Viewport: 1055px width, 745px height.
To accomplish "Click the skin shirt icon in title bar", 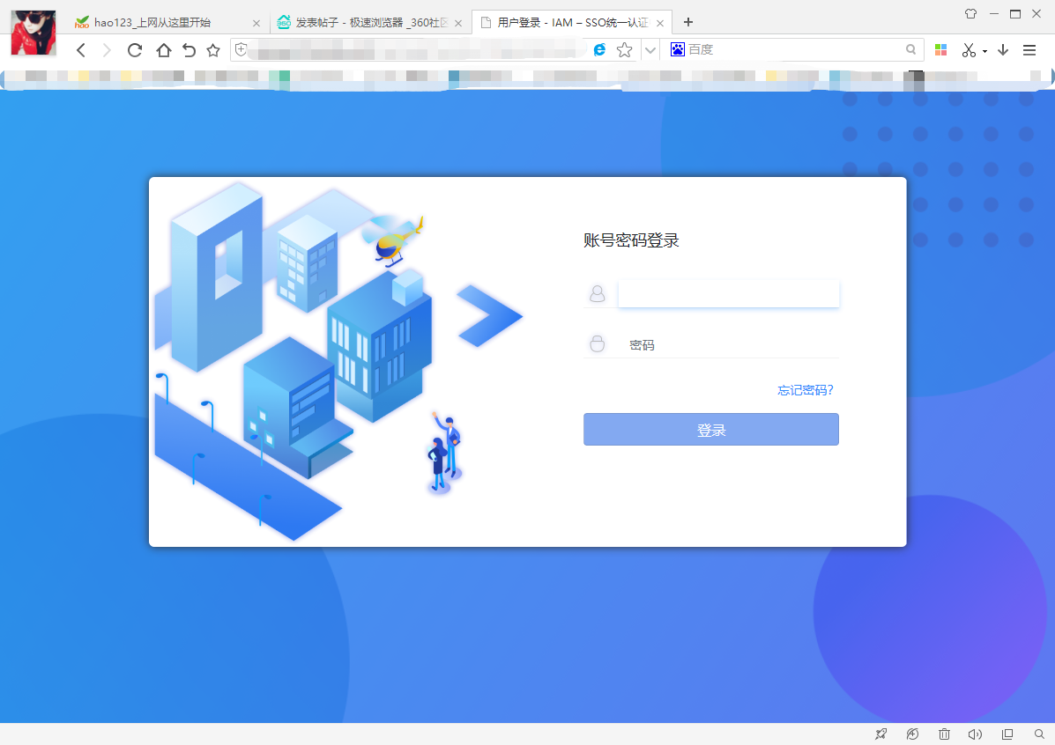I will click(970, 13).
